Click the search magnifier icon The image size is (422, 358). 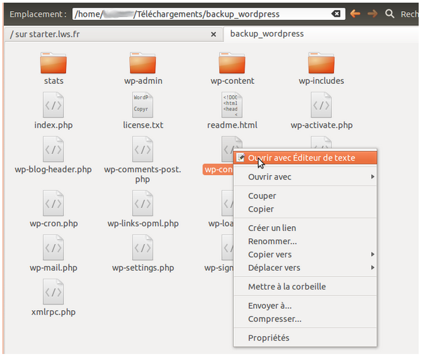[389, 13]
